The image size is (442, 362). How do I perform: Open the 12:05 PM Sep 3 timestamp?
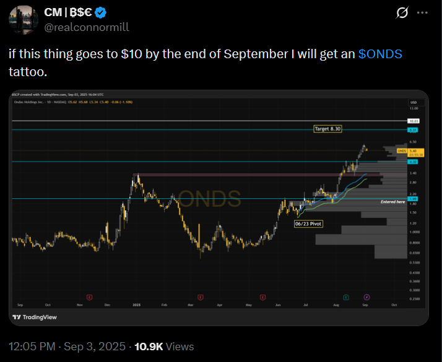point(67,347)
